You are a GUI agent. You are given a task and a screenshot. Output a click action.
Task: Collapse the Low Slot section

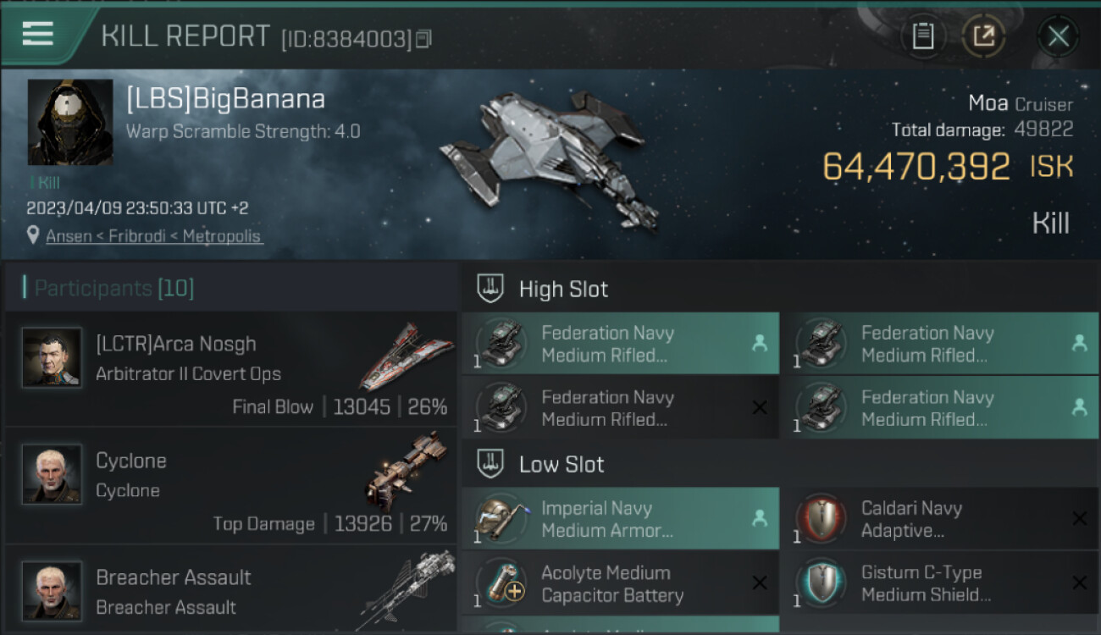562,465
